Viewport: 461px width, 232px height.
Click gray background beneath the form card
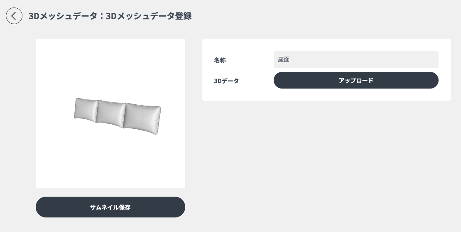[x=326, y=165]
